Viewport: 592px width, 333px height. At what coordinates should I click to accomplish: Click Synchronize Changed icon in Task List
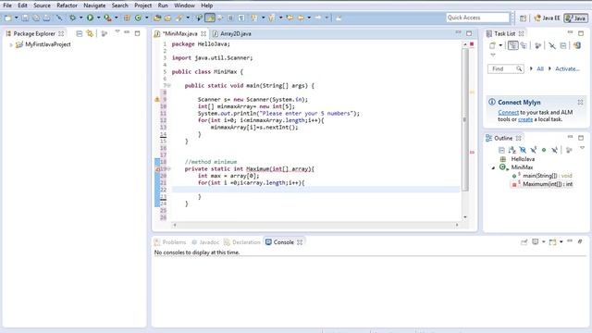point(577,45)
